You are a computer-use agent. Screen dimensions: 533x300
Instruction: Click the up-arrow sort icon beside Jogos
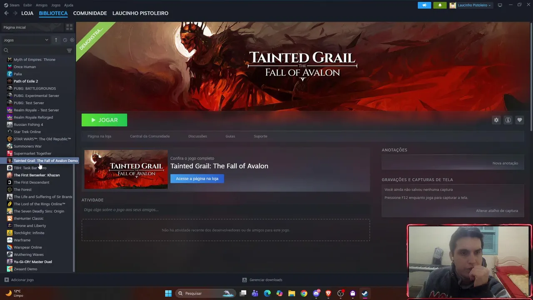pos(56,40)
